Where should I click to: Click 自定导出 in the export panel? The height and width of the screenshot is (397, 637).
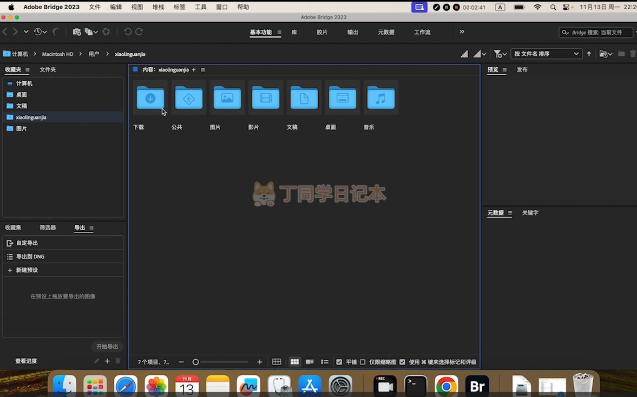27,243
